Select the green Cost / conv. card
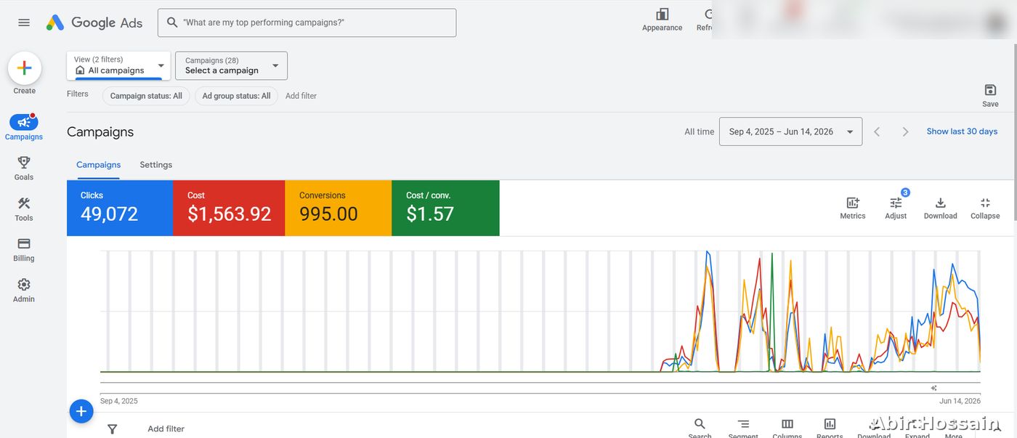 pyautogui.click(x=445, y=208)
